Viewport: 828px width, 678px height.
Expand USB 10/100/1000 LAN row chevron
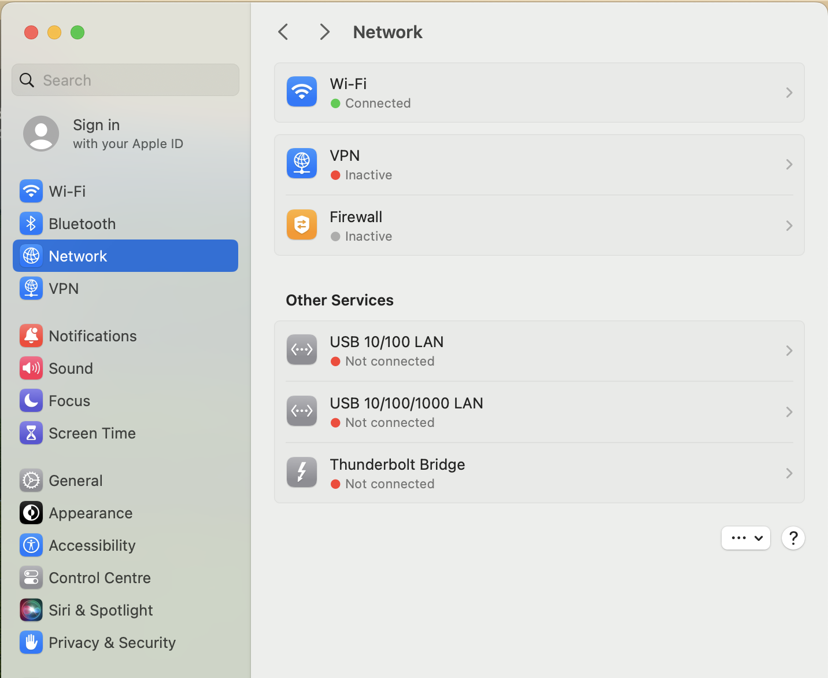789,412
